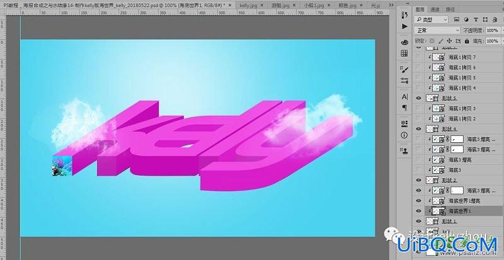
Task: Click the 填充 100% value field
Action: tap(492, 41)
